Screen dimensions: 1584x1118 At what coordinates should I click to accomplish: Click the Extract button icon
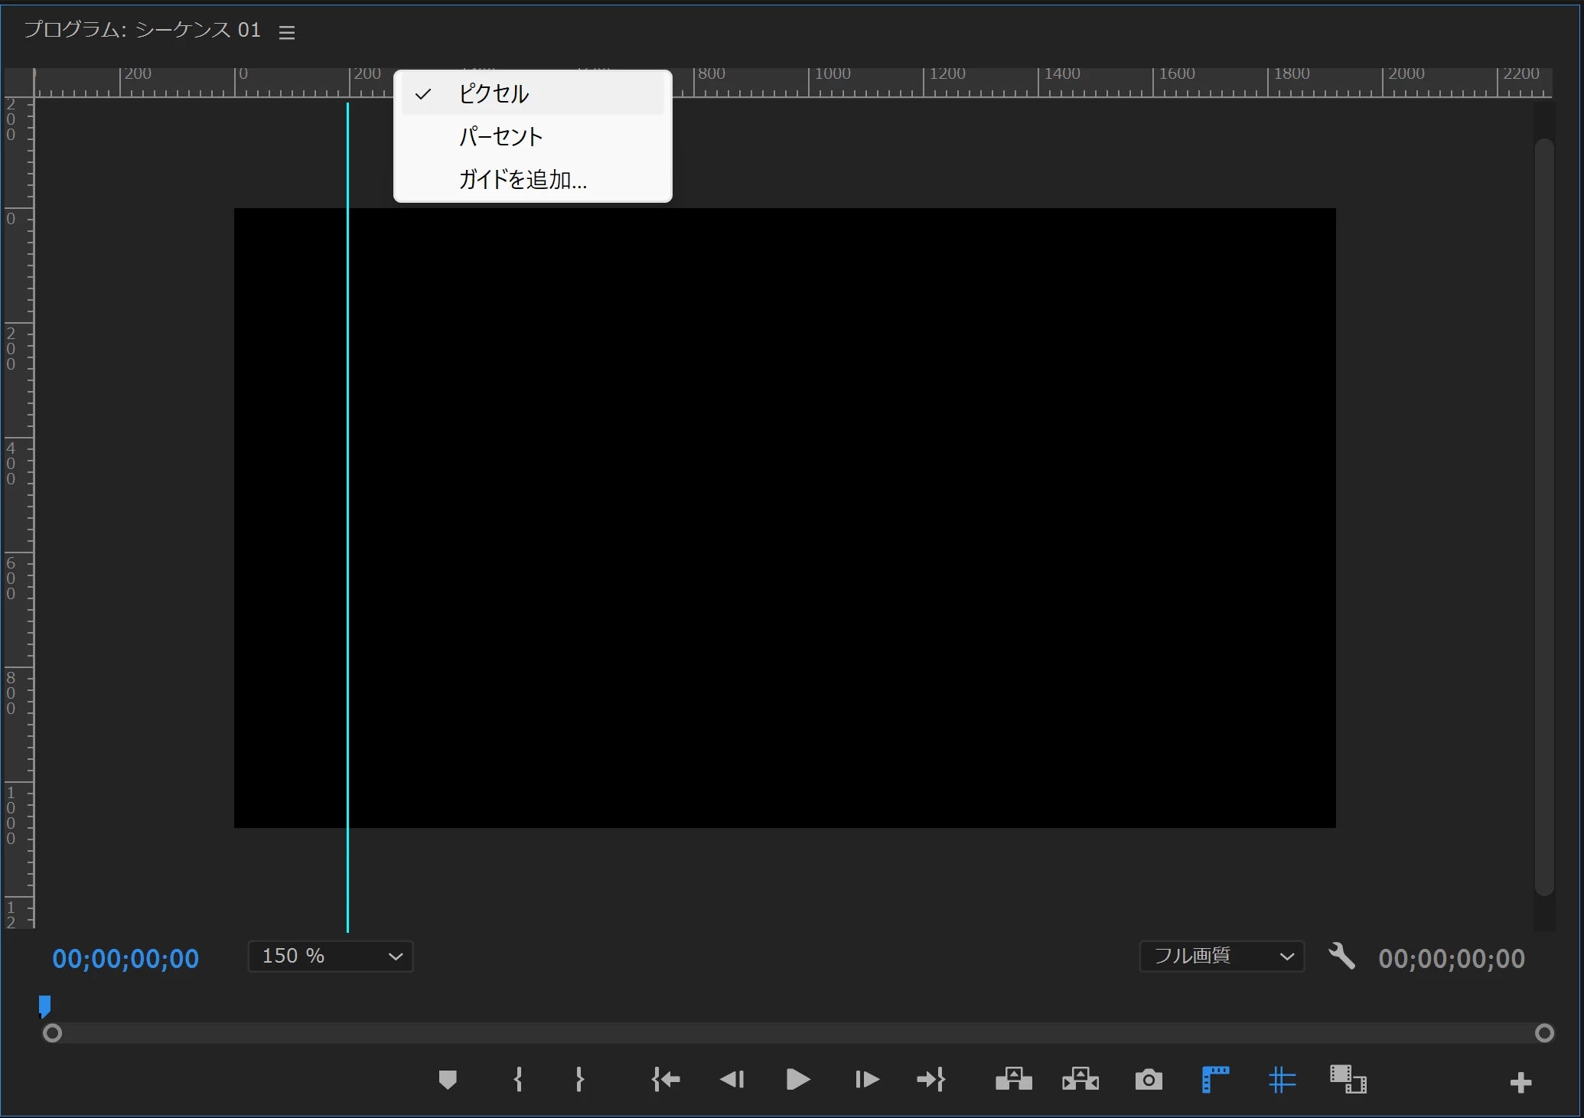(x=1080, y=1080)
